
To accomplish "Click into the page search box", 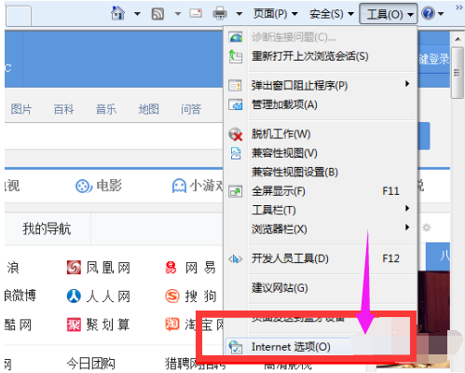I will click(114, 136).
